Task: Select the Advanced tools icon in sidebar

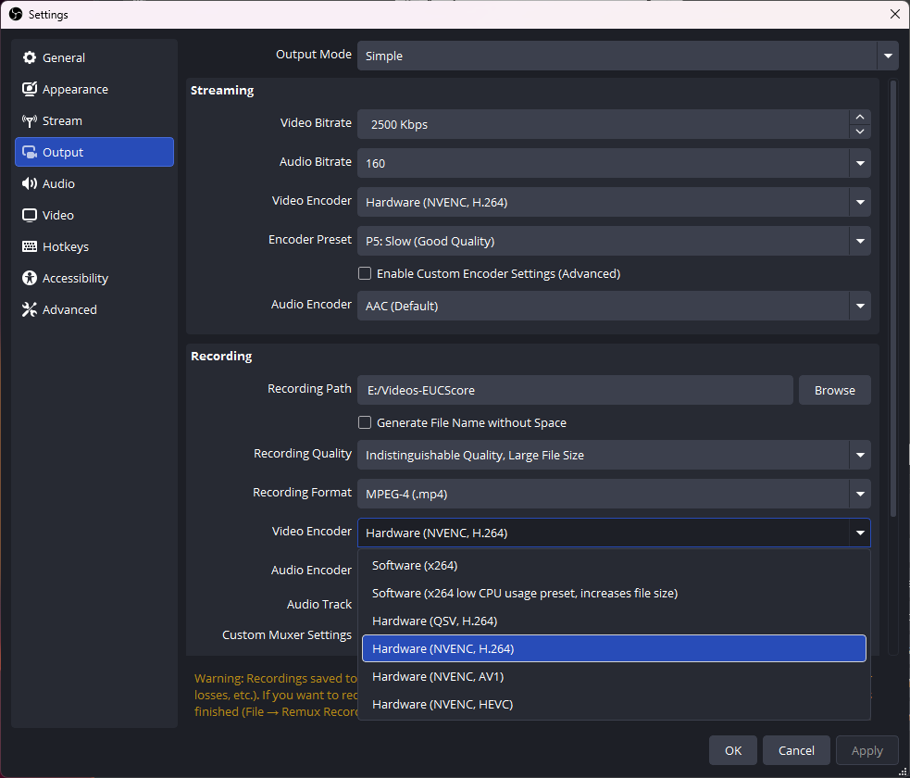Action: 31,309
